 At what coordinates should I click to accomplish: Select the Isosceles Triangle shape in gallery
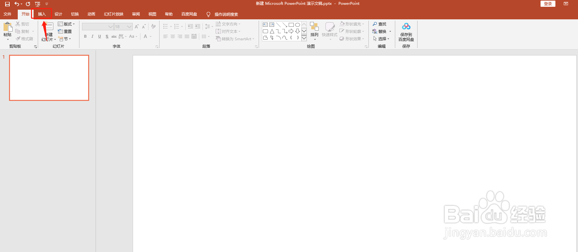[272, 31]
